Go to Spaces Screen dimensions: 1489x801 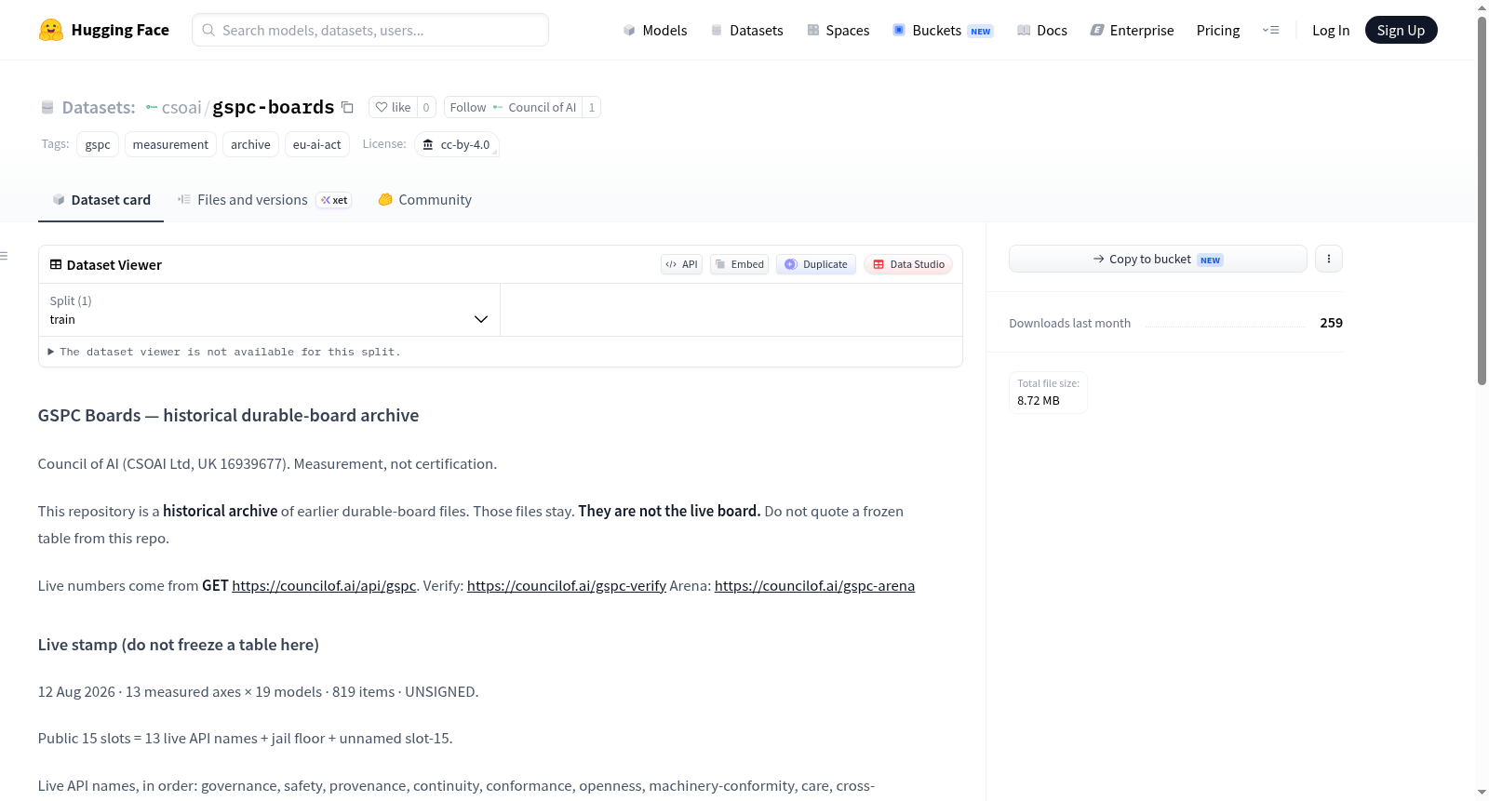838,30
